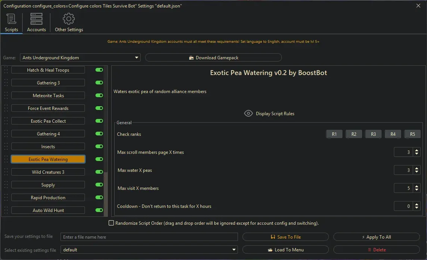
Task: Open Other Settings gear icon
Action: tap(69, 19)
